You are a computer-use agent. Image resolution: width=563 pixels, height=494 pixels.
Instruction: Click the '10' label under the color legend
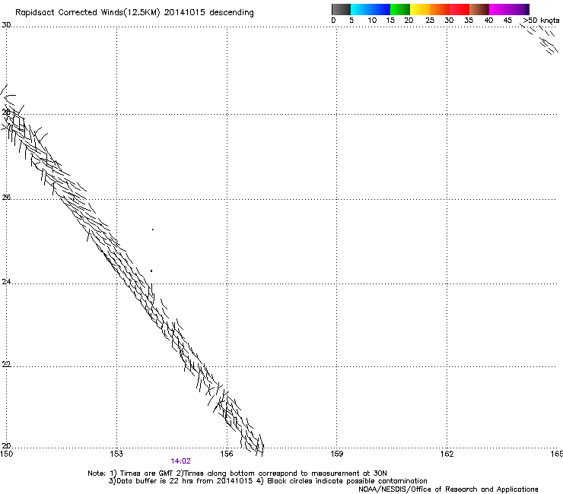372,20
